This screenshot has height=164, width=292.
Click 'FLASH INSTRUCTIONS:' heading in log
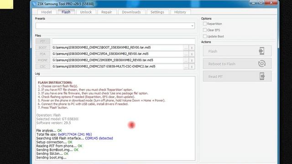click(x=55, y=82)
